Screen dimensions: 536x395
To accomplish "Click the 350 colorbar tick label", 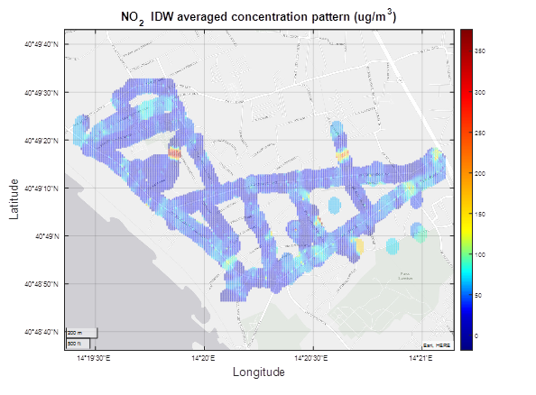I will (x=480, y=51).
